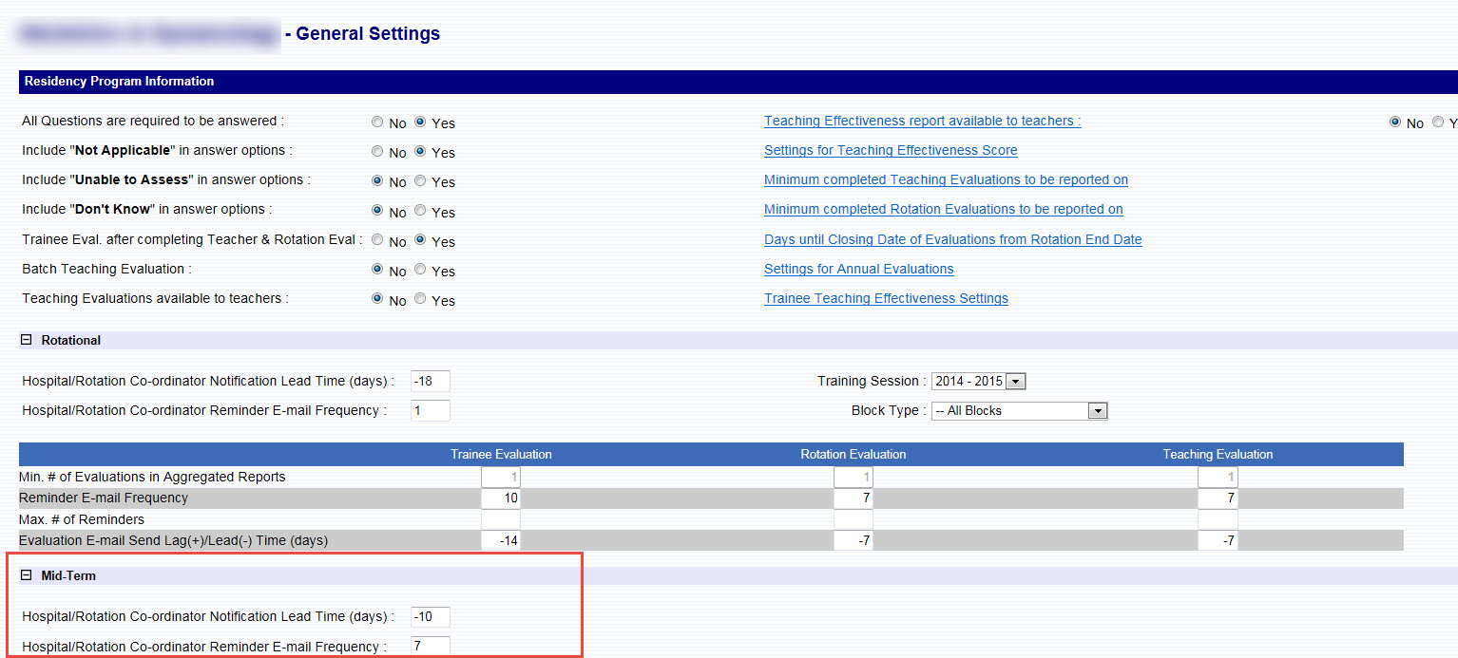The image size is (1458, 658).
Task: Select Yes for Batch Teaching Evaluation
Action: (x=420, y=270)
